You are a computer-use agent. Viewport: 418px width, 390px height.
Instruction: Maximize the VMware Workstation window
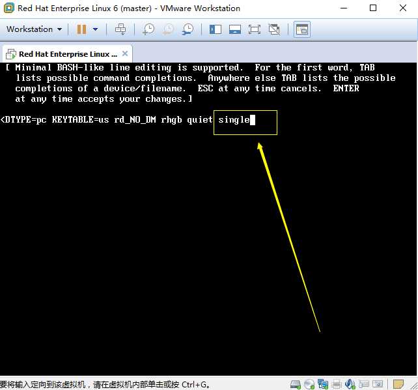pyautogui.click(x=373, y=8)
